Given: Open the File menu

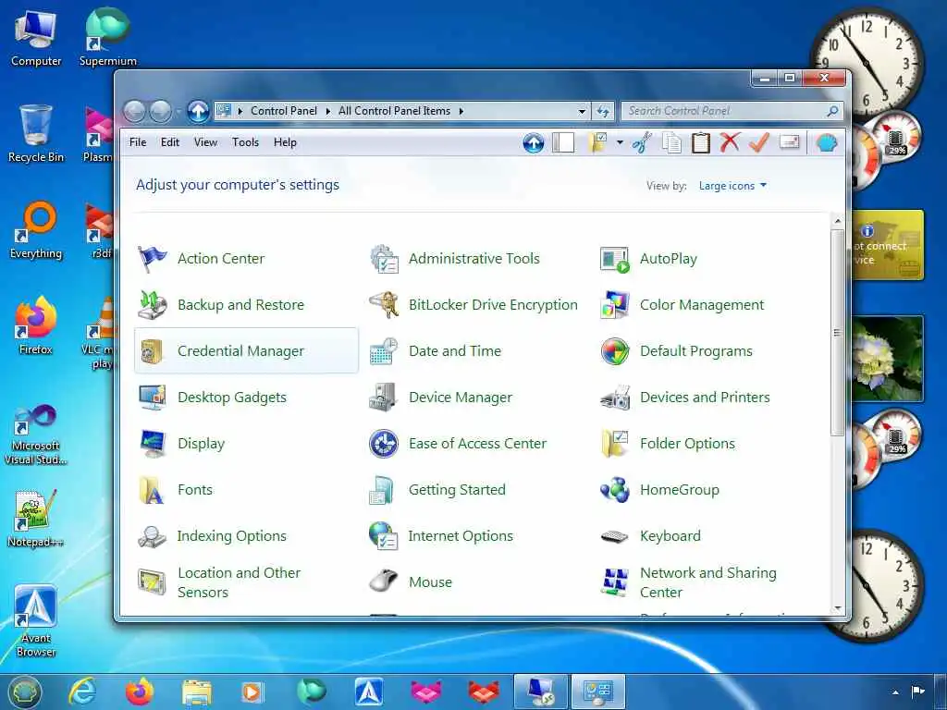Looking at the screenshot, I should 138,142.
